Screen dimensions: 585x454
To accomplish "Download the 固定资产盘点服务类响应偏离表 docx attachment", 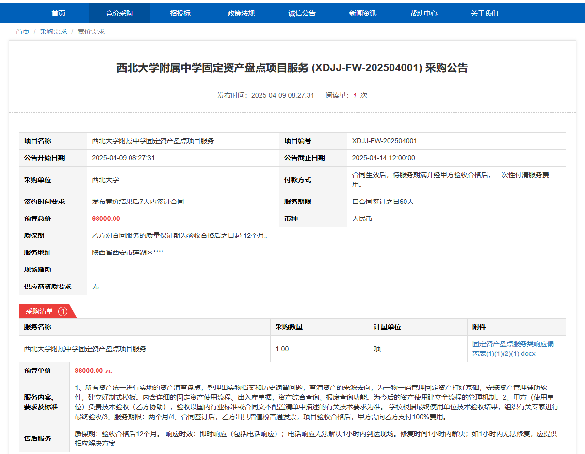I will pos(513,349).
